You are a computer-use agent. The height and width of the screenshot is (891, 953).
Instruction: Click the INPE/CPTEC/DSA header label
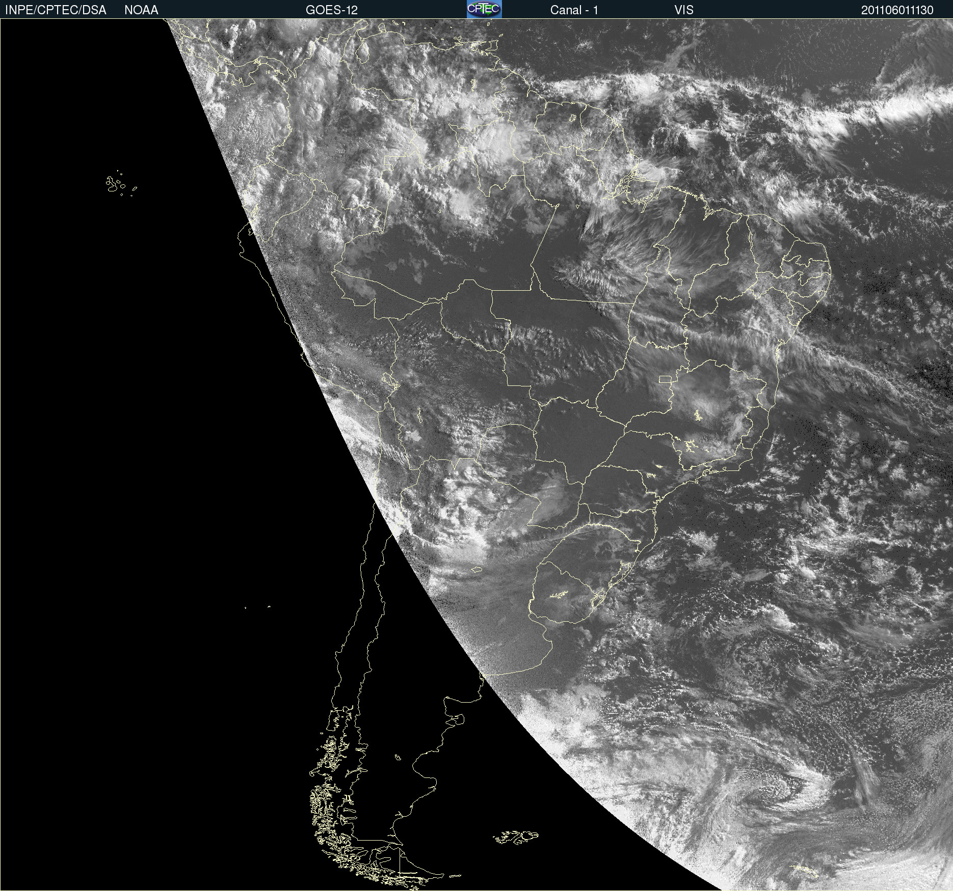[x=56, y=10]
